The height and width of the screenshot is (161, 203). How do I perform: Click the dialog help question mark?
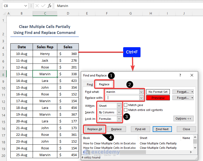tap(180, 75)
